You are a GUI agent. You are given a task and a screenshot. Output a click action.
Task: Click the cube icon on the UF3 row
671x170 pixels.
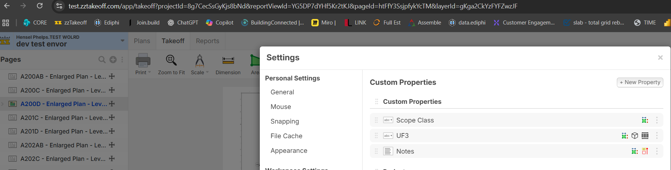pyautogui.click(x=635, y=136)
